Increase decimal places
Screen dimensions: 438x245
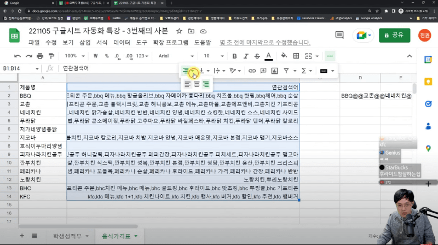[129, 56]
